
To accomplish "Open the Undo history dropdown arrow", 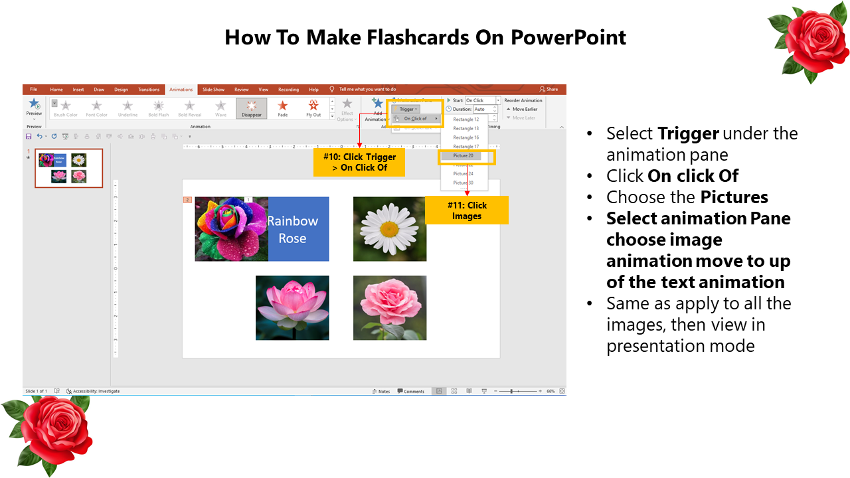I will 44,136.
